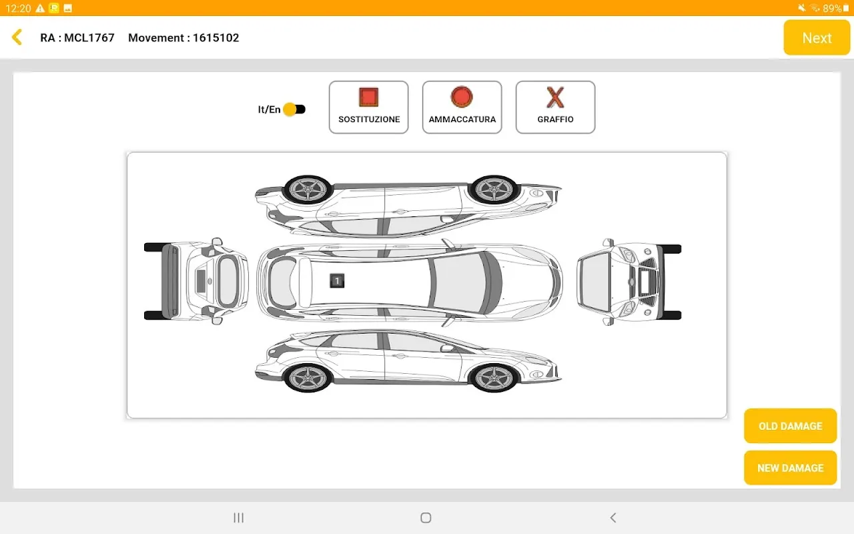Toggle the It/En language switch
The width and height of the screenshot is (854, 534).
click(294, 109)
